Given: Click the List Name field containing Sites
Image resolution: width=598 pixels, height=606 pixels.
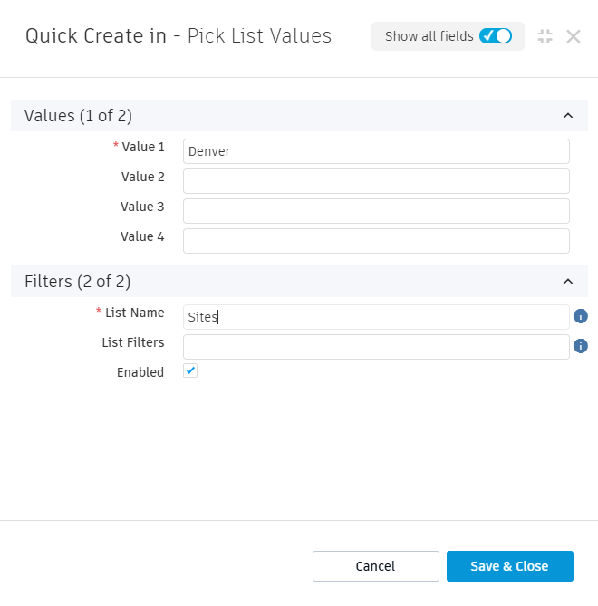Looking at the screenshot, I should pyautogui.click(x=376, y=317).
